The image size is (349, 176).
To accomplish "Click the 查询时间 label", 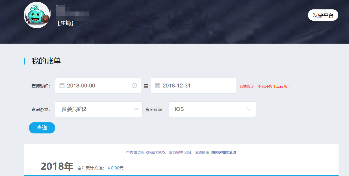I will [41, 86].
